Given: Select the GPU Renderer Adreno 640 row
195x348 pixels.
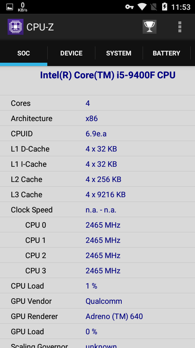Looking at the screenshot, I should [x=97, y=316].
